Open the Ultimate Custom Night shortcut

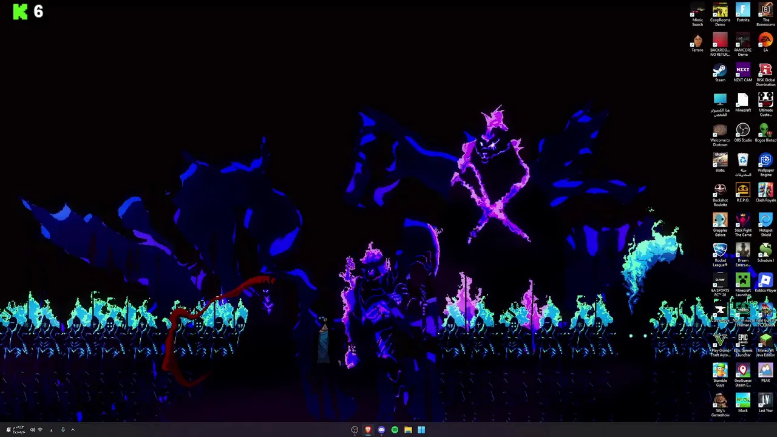point(765,105)
